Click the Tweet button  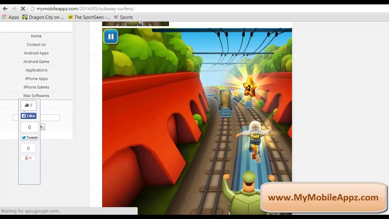[x=29, y=137]
